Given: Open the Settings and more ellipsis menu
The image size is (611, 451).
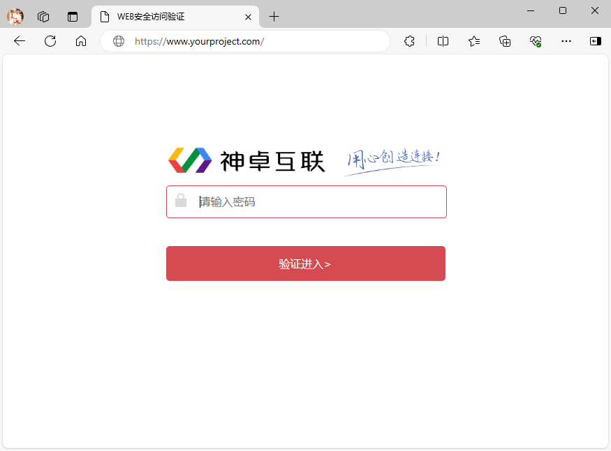Looking at the screenshot, I should [x=566, y=41].
